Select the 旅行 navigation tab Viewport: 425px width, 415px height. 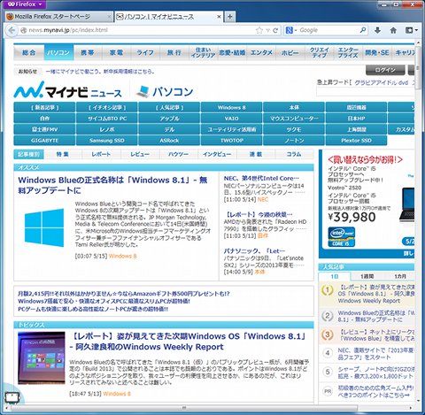(174, 52)
